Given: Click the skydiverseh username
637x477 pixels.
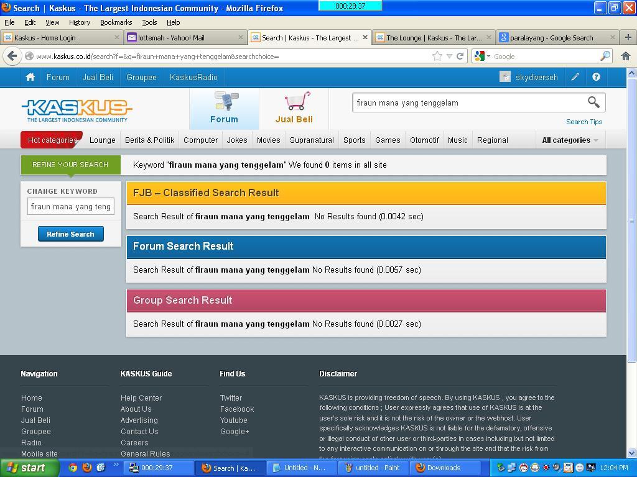Looking at the screenshot, I should 536,77.
